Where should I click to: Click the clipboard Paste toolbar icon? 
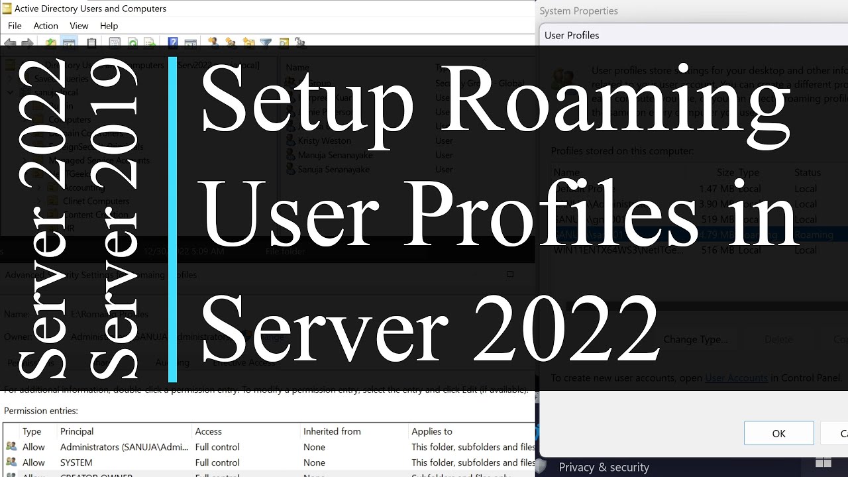pyautogui.click(x=91, y=43)
